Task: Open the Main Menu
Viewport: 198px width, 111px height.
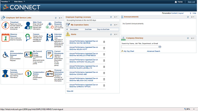Action: (19, 2)
